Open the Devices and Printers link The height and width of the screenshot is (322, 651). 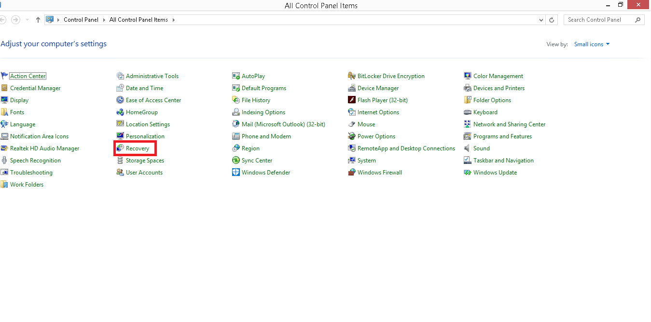coord(499,88)
